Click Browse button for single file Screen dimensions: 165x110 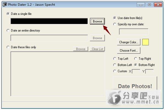[97, 21]
